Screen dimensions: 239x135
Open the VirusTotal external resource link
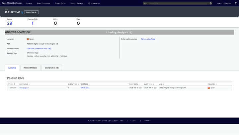[x=151, y=39]
